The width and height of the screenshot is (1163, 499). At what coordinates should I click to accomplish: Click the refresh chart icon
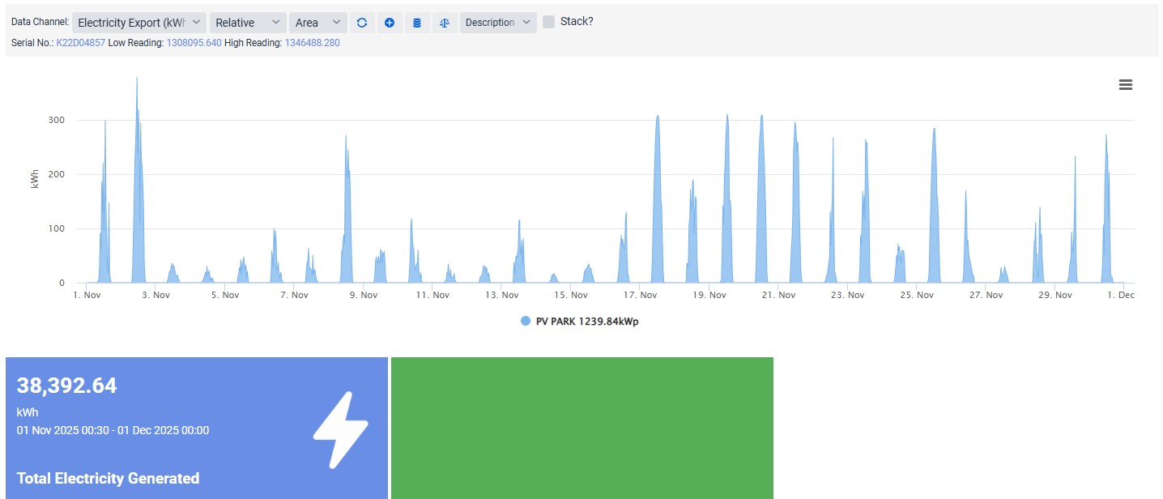[x=362, y=23]
